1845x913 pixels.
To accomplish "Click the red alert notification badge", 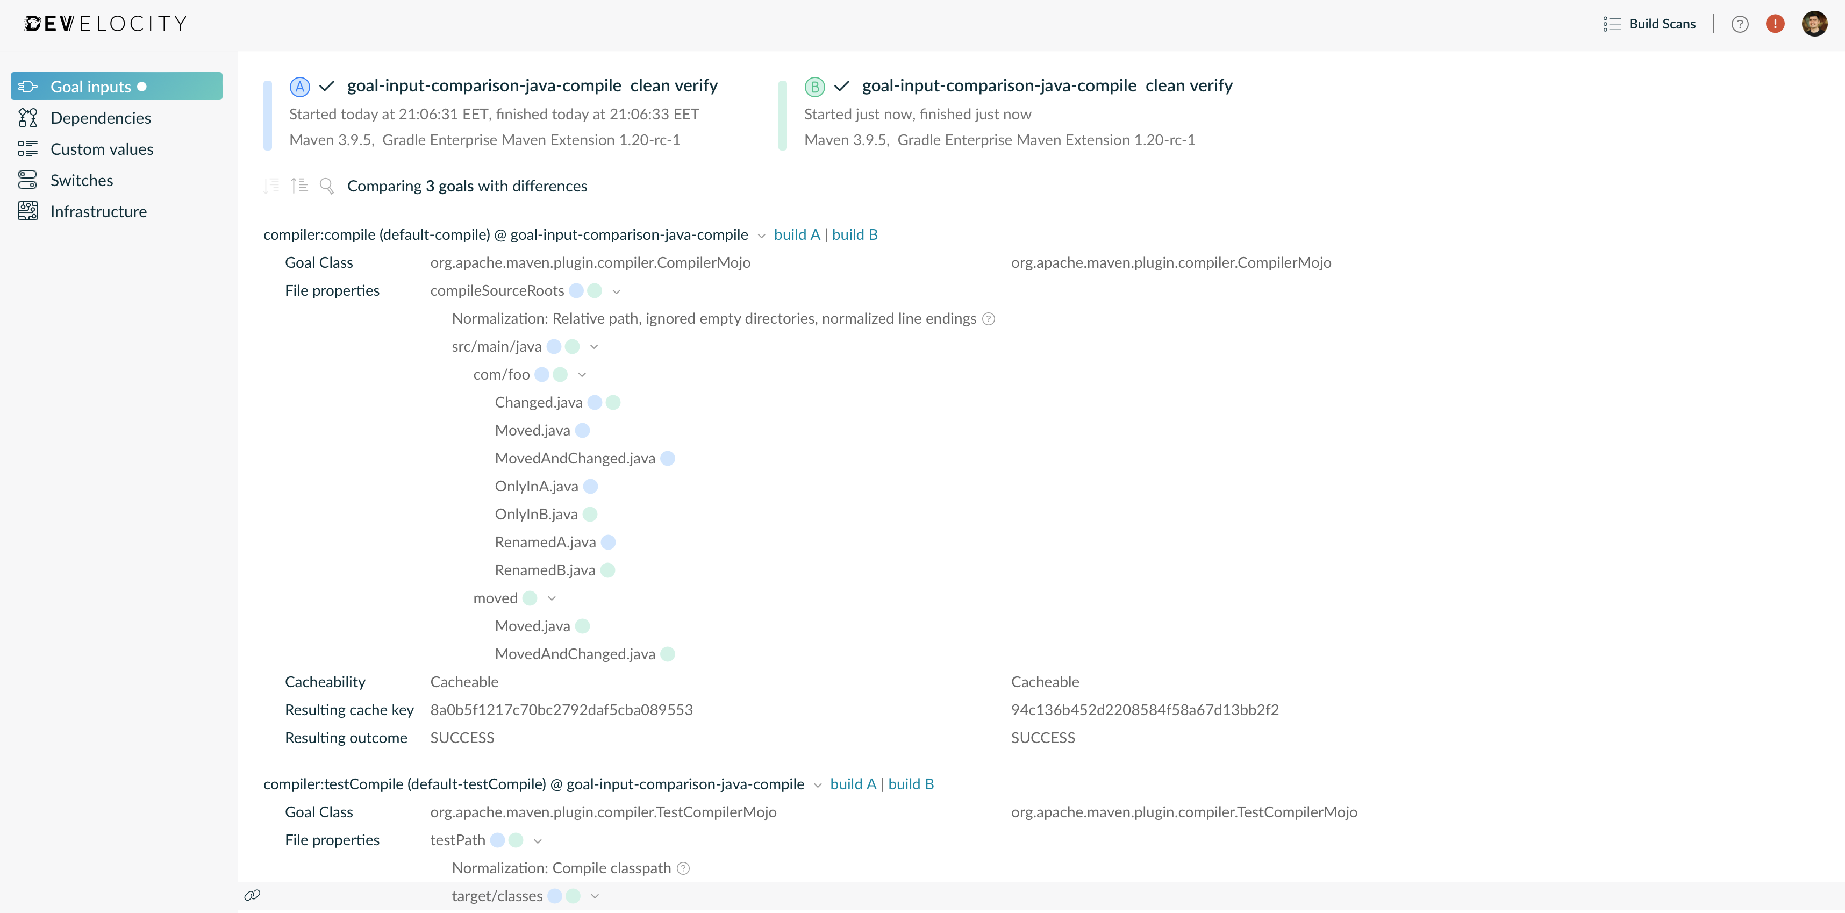I will pos(1776,24).
